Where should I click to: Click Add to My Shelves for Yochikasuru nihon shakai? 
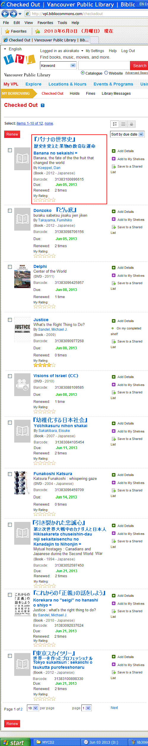coord(128,431)
